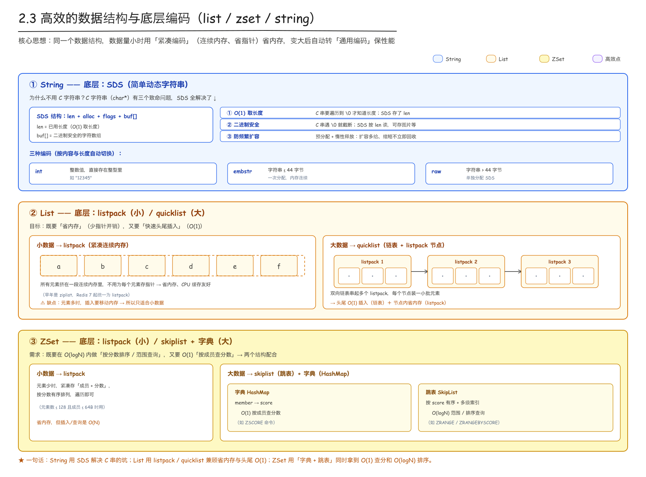Click the ZSet legend color swatch

pos(544,59)
